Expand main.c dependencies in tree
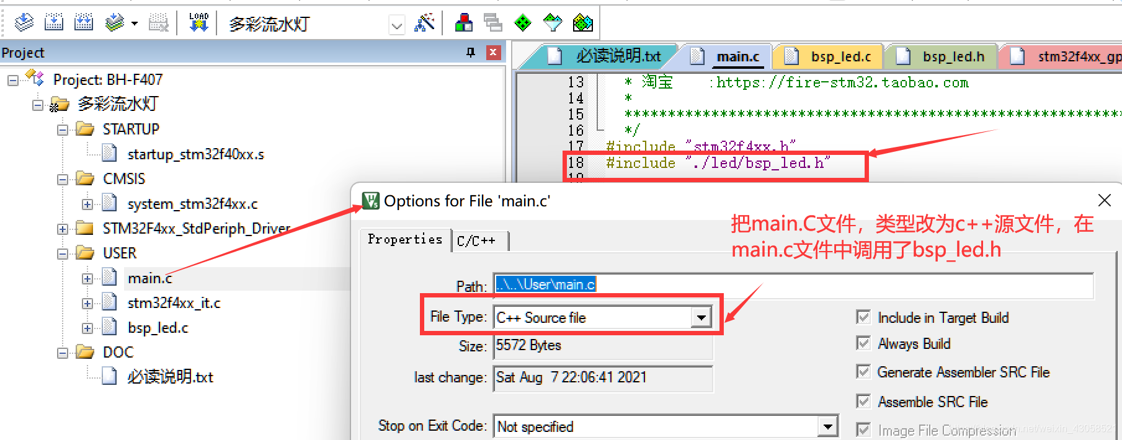 pyautogui.click(x=87, y=278)
